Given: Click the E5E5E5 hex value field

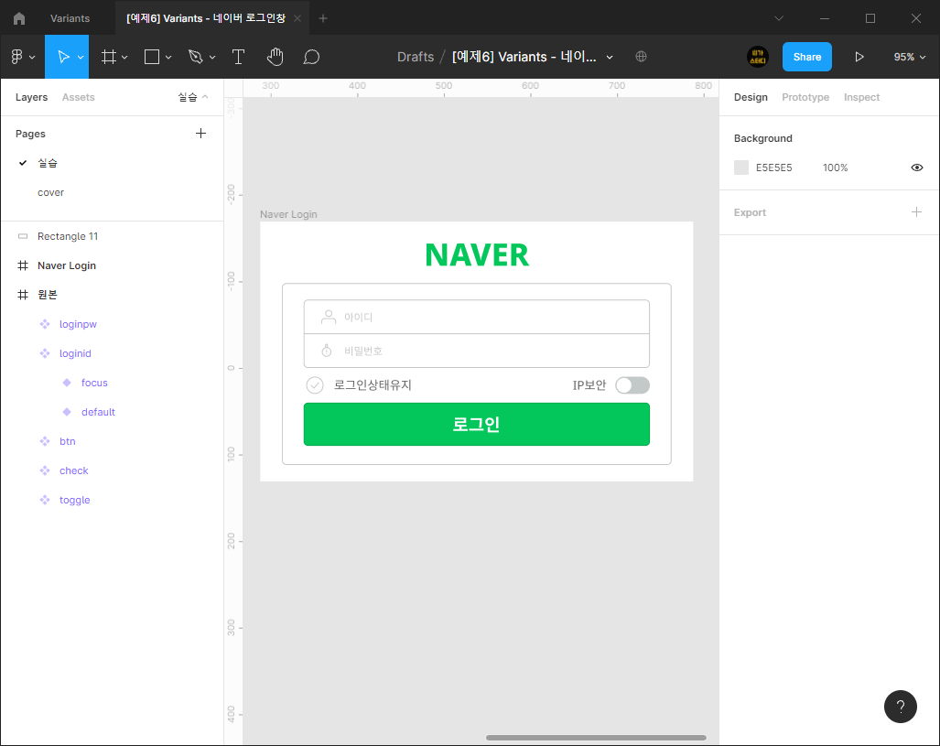Looking at the screenshot, I should pyautogui.click(x=773, y=168).
